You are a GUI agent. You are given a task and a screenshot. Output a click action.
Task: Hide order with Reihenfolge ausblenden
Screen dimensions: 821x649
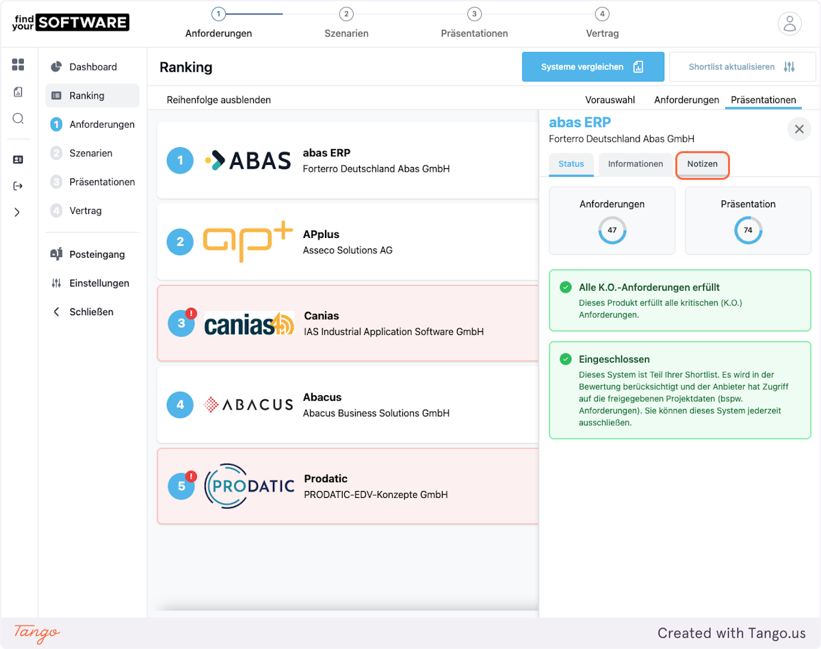(219, 100)
